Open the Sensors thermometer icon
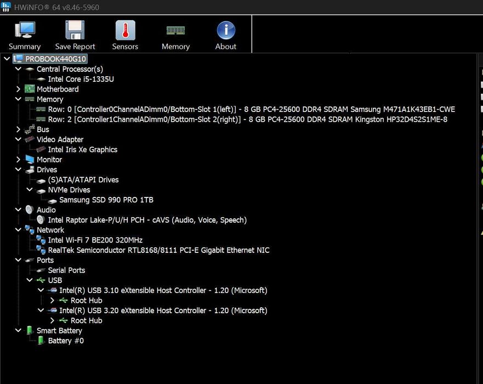 pos(125,30)
